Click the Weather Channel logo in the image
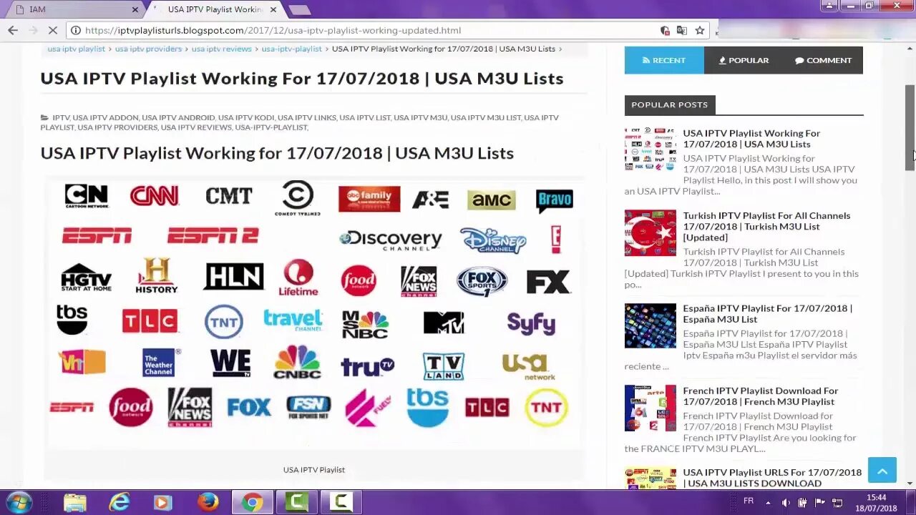The width and height of the screenshot is (916, 515). tap(161, 363)
